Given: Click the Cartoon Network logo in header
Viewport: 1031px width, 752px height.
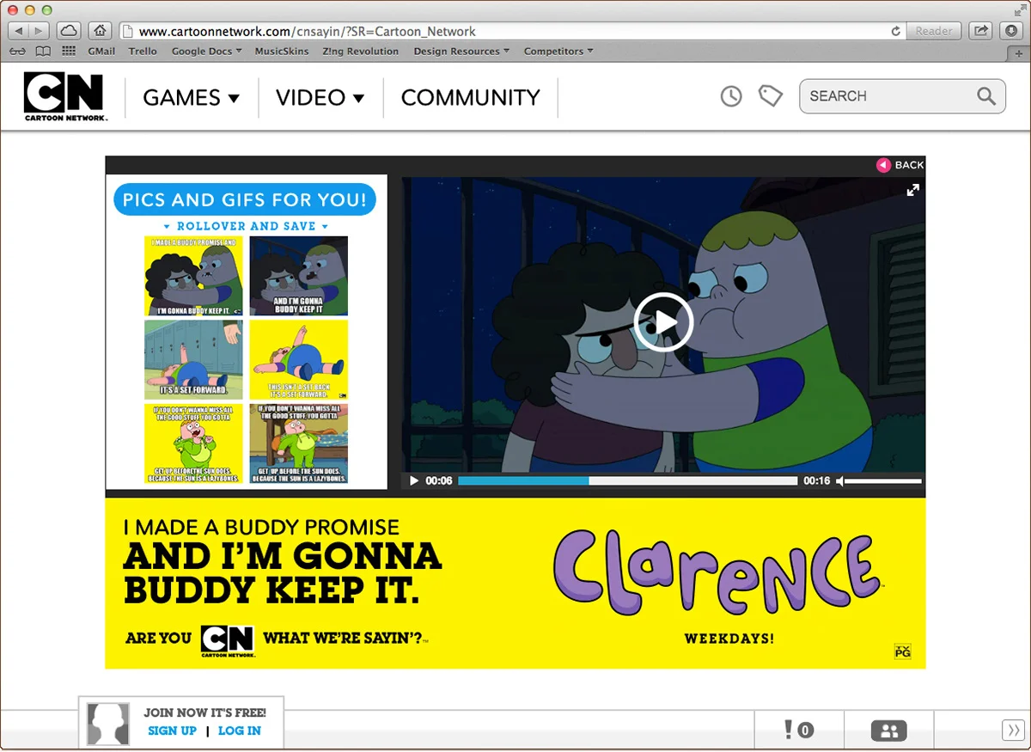Looking at the screenshot, I should coord(64,96).
